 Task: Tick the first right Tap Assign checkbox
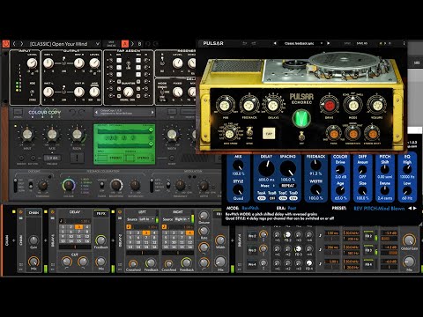[x=138, y=61]
